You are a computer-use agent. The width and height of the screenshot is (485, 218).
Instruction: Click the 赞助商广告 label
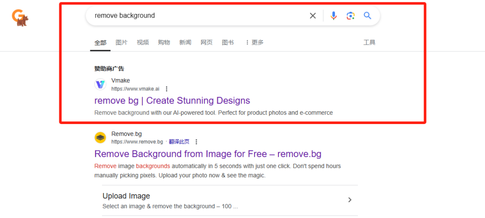[x=109, y=68]
